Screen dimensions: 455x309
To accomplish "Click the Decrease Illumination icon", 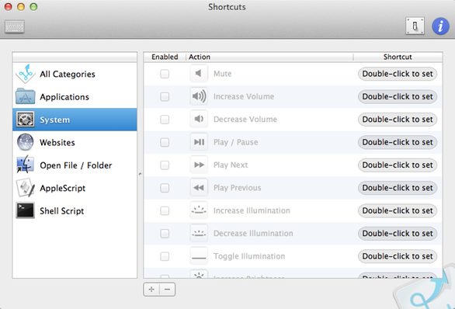I will click(199, 233).
